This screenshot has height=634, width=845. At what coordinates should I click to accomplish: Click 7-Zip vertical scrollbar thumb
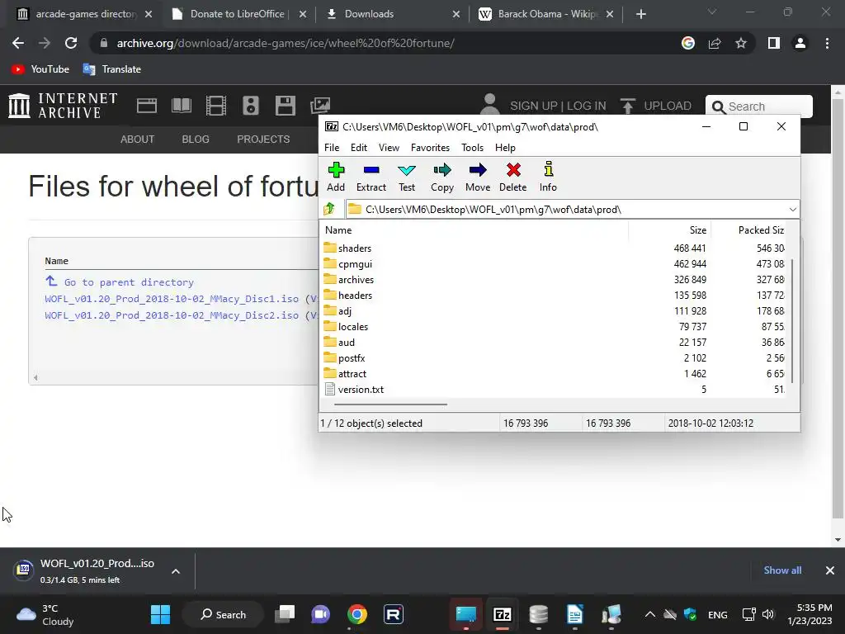point(793,320)
